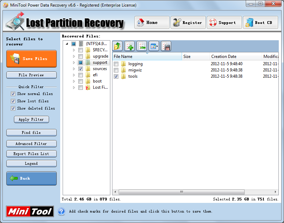The image size is (284, 223).
Task: Toggle the support folder checkbox in tree
Action: [81, 63]
